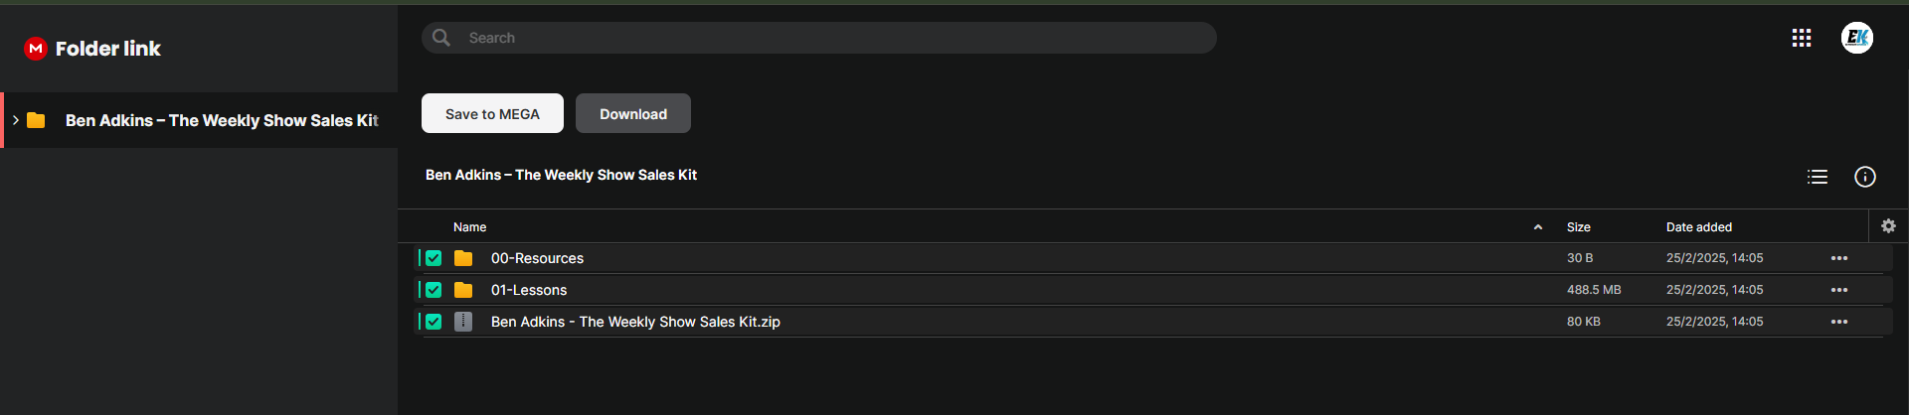
Task: Uncheck the 00-Resources checkbox
Action: click(434, 258)
